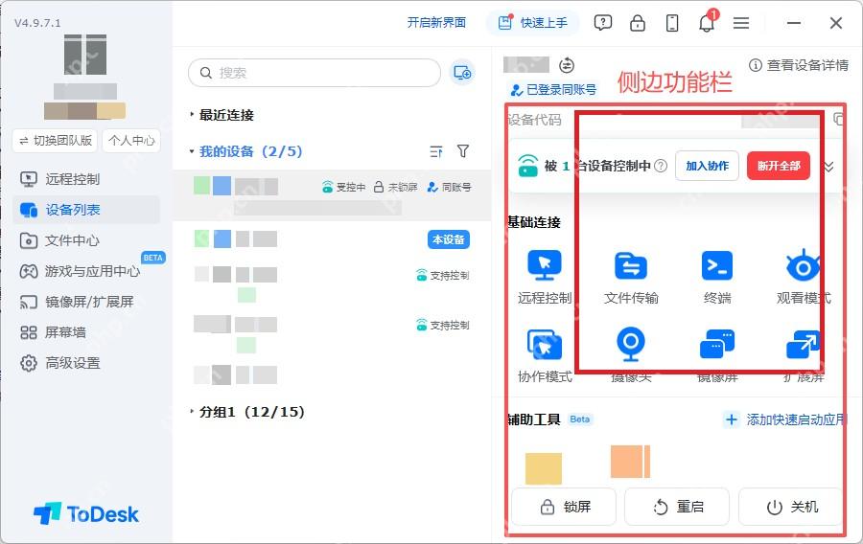Image resolution: width=863 pixels, height=544 pixels.
Task: Open the 摄像头 camera icon
Action: tap(631, 356)
